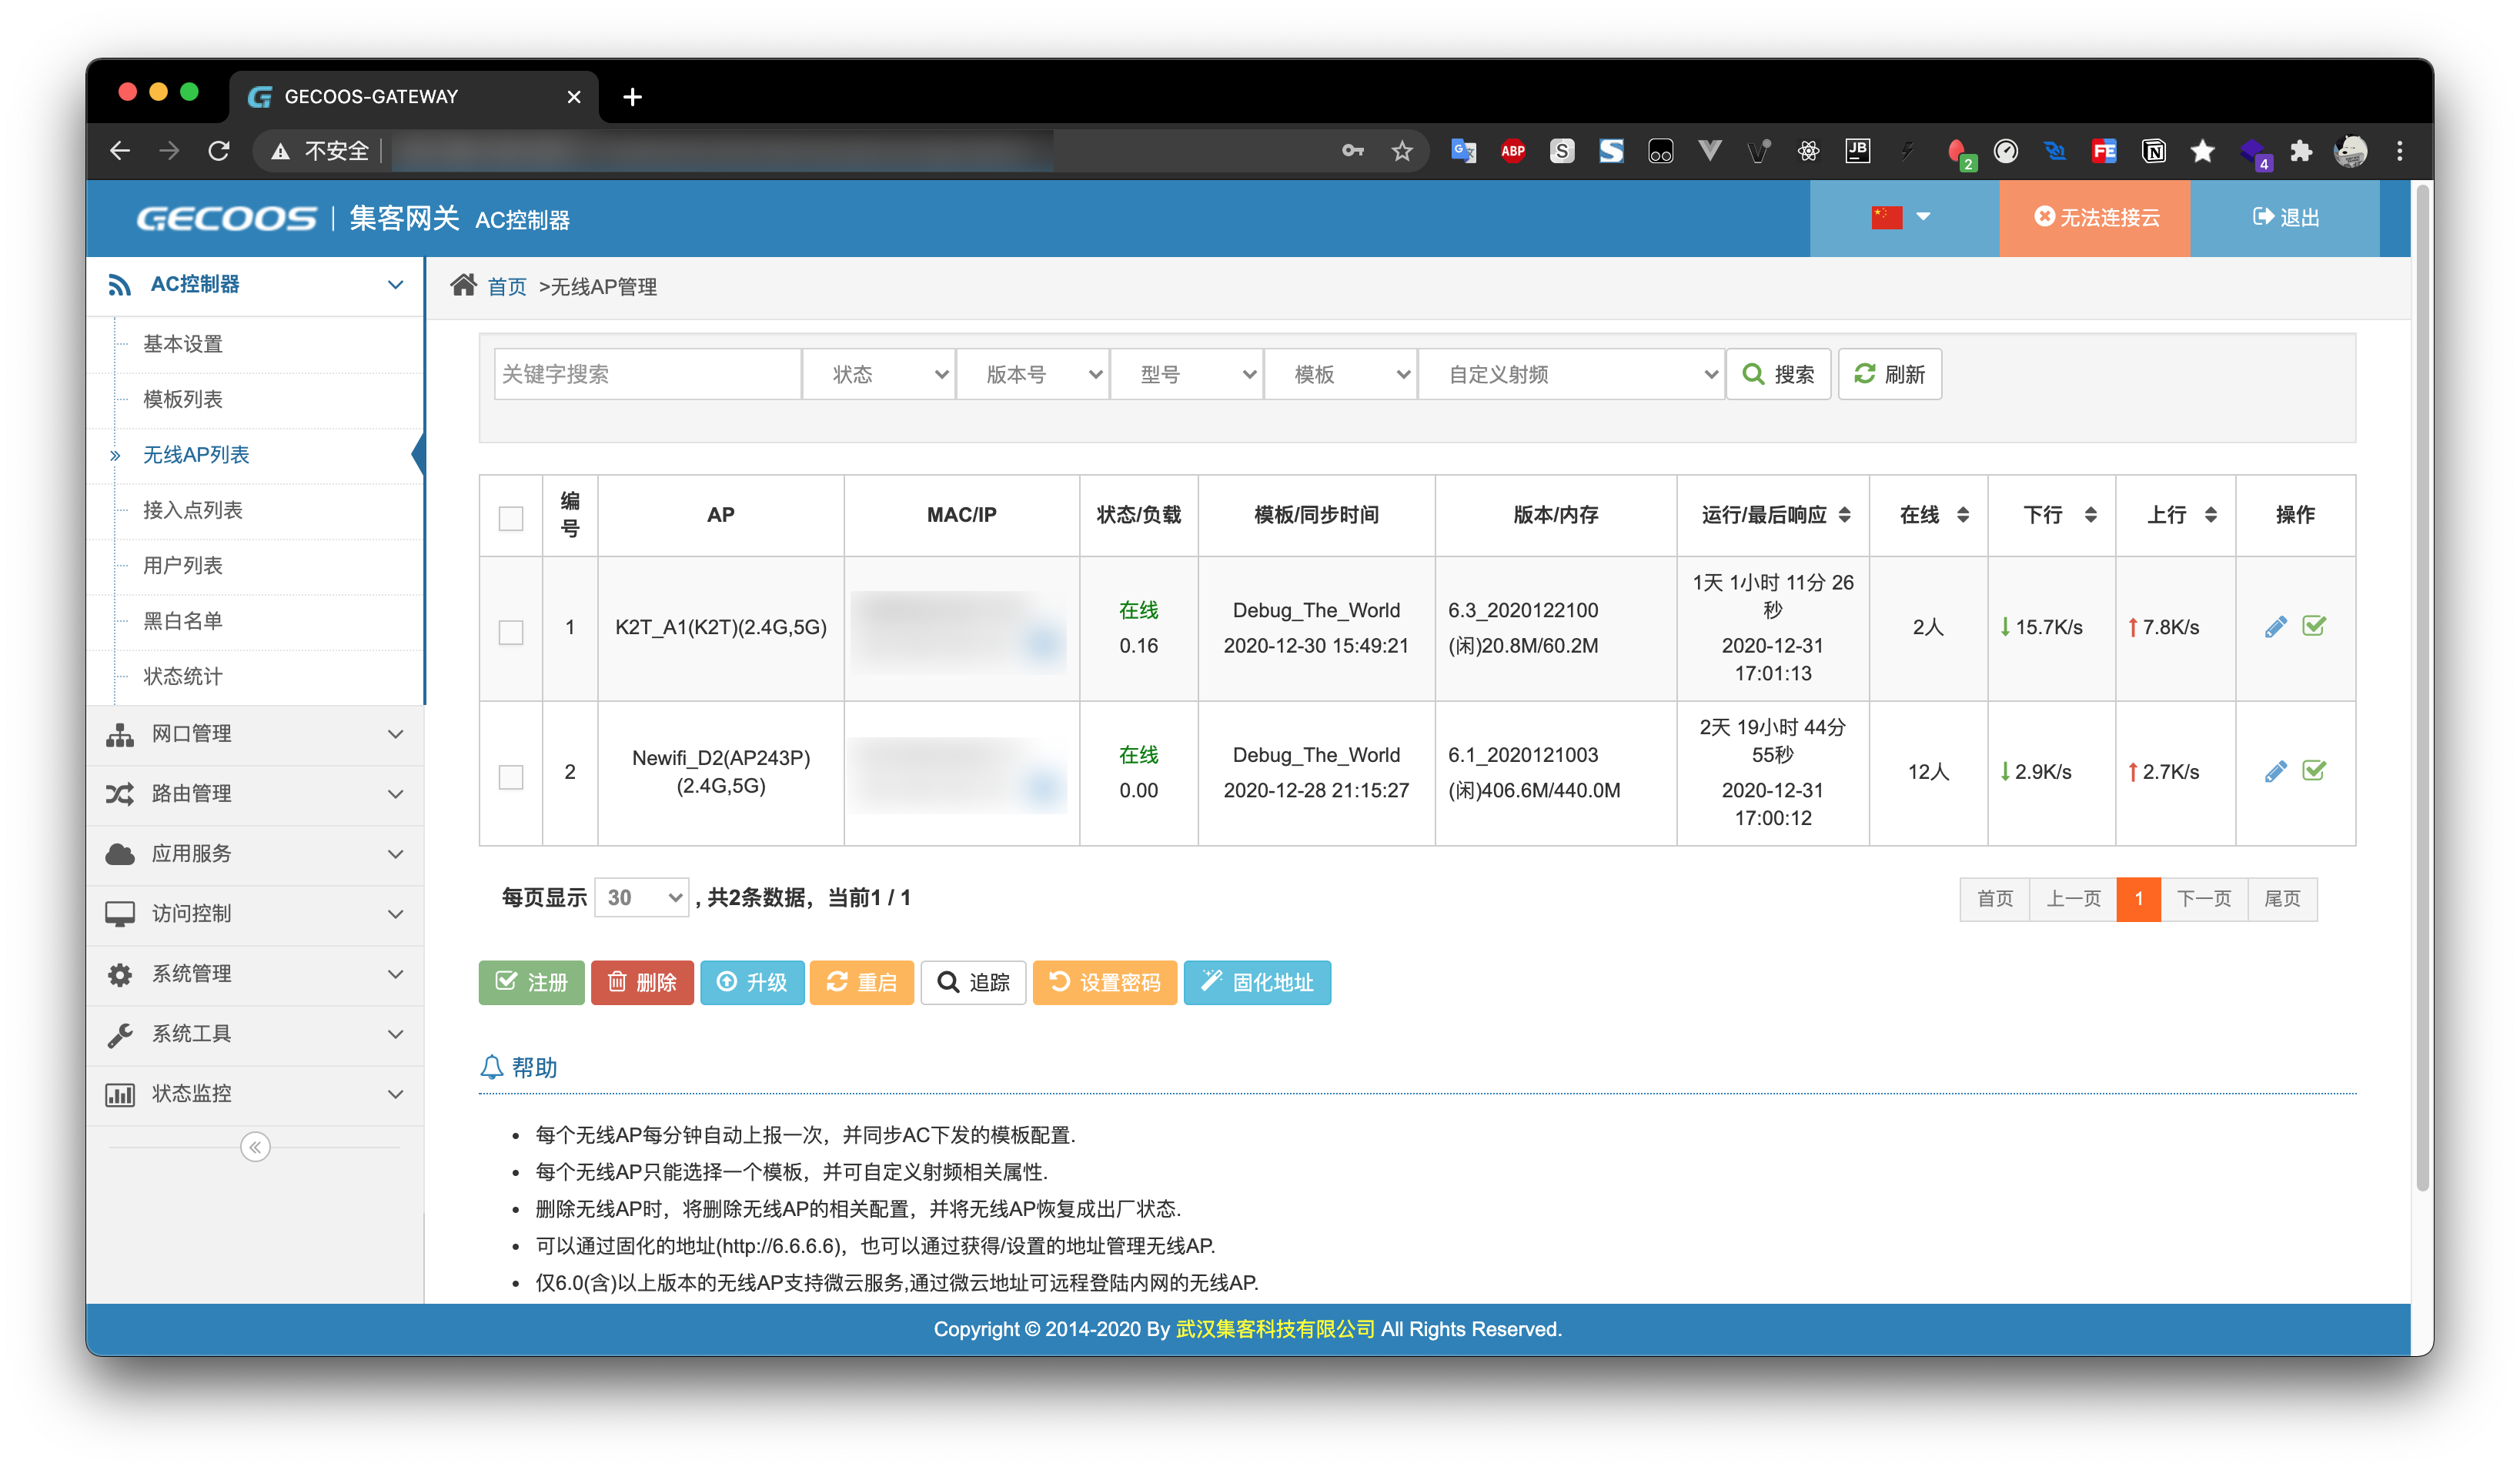The width and height of the screenshot is (2520, 1470).
Task: Click the green 注册 button
Action: (531, 982)
